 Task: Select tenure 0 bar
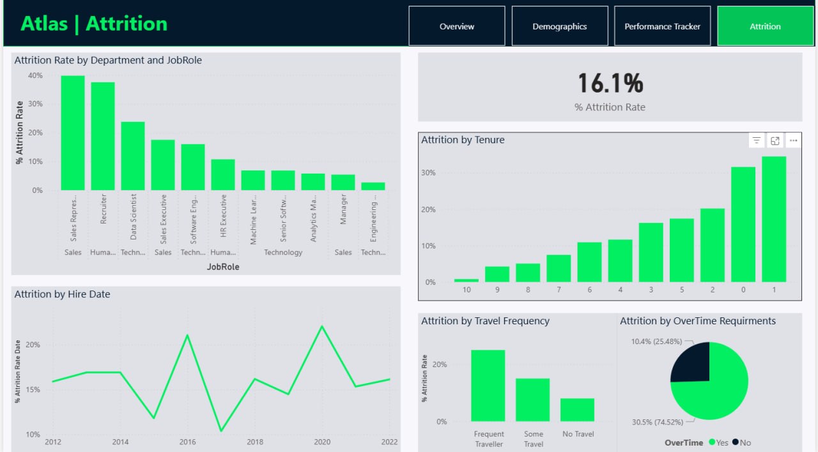click(x=743, y=225)
